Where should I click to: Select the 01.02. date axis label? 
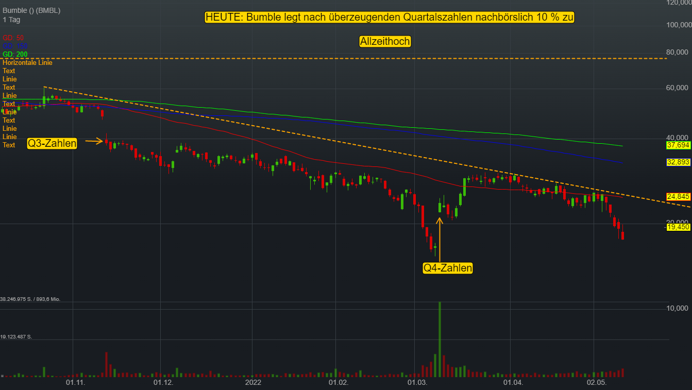pyautogui.click(x=339, y=383)
